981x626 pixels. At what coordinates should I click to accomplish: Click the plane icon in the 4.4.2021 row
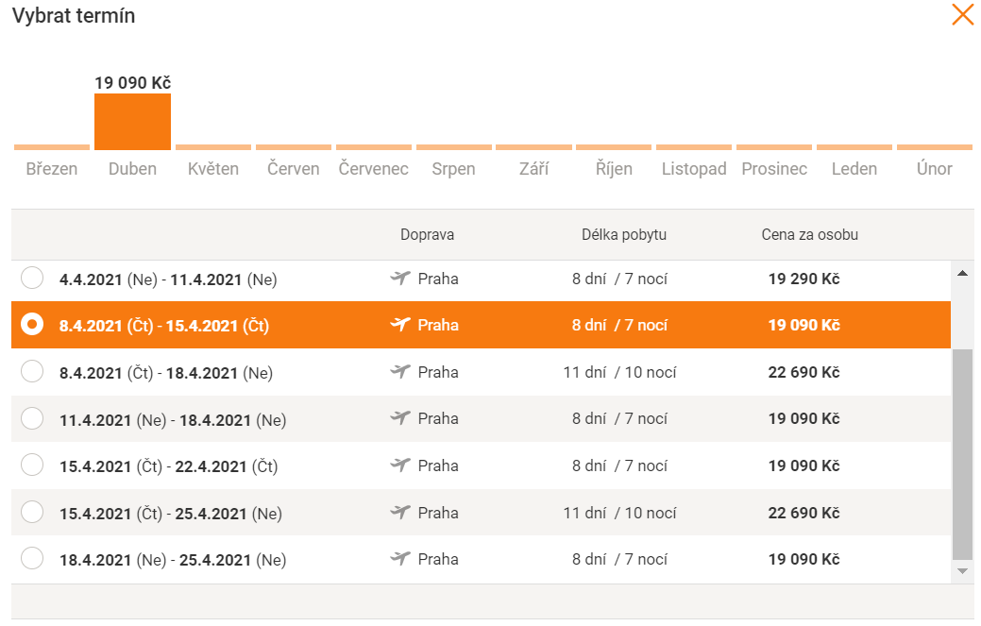pyautogui.click(x=400, y=278)
